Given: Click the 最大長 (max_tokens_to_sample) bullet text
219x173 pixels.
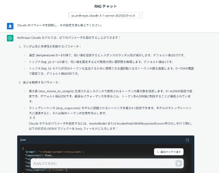Looking at the screenshot, I should click(111, 96).
